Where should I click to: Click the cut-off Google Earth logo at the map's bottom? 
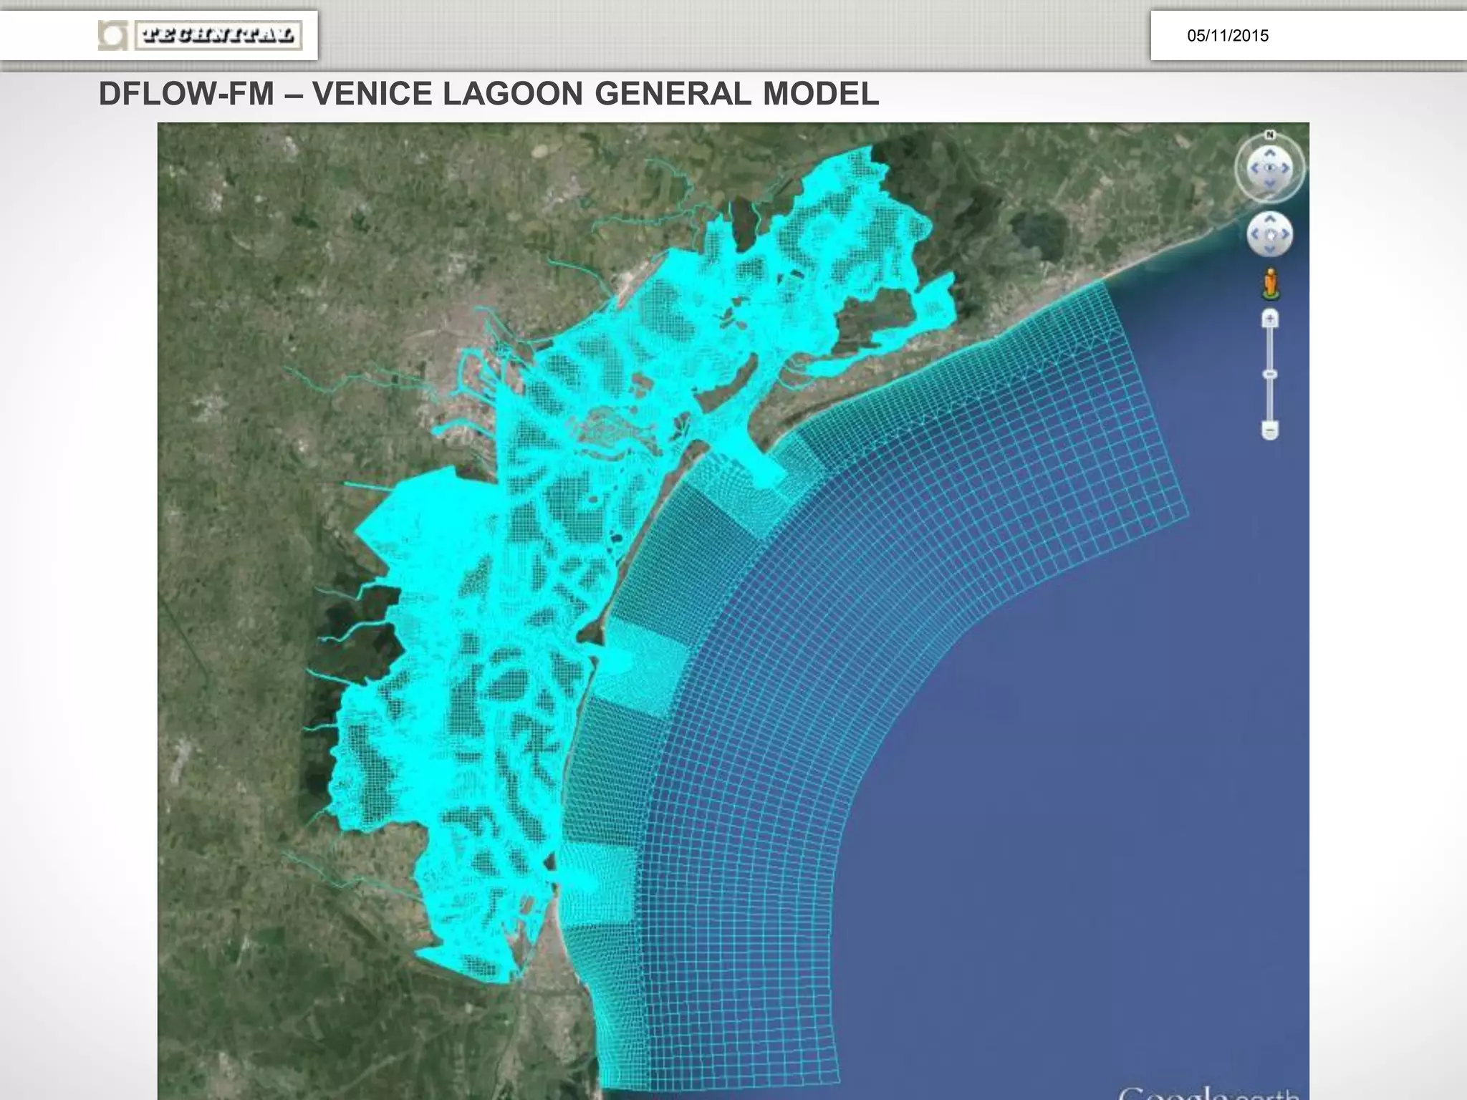pos(1210,1092)
